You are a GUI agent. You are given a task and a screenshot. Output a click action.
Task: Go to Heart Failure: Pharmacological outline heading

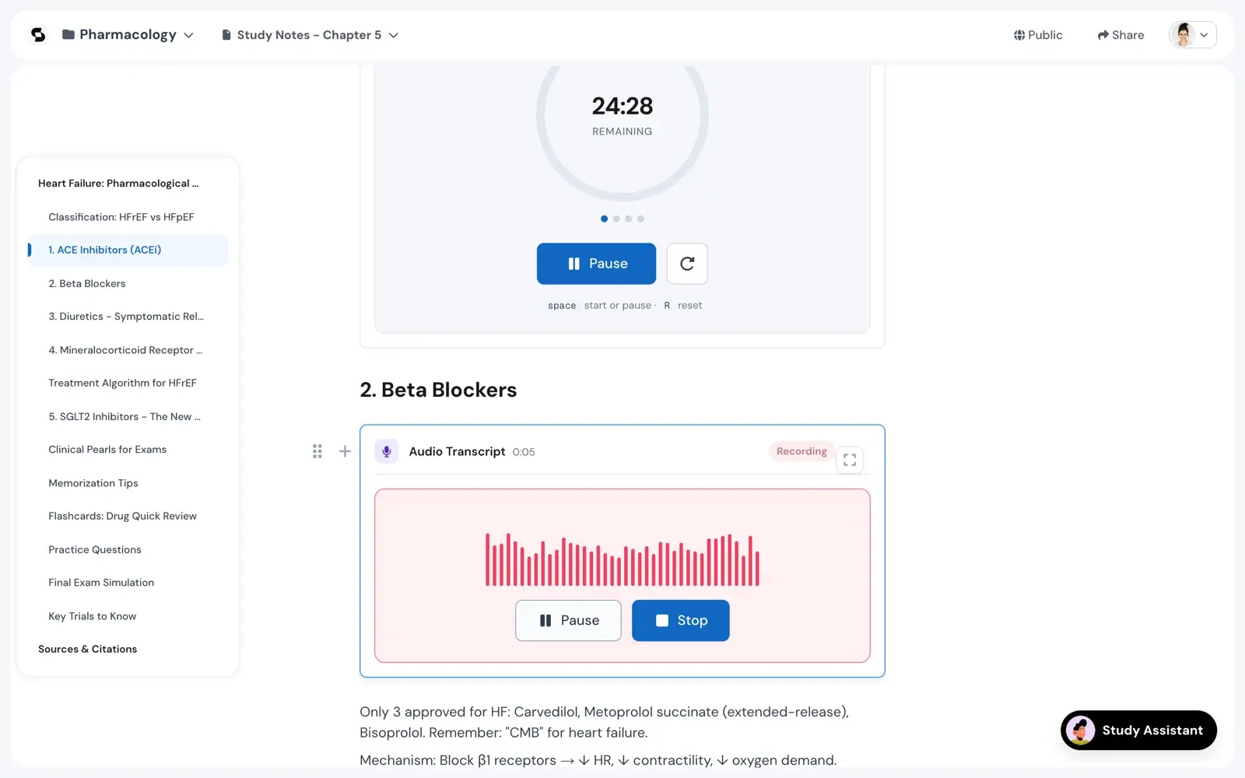[x=118, y=184]
